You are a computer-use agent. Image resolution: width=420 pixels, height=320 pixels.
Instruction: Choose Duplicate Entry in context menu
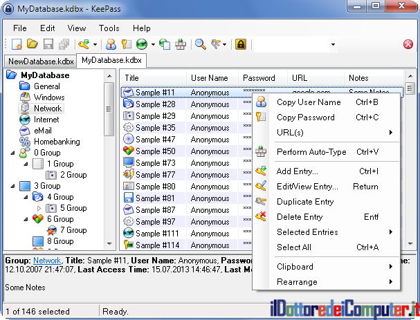pyautogui.click(x=327, y=202)
